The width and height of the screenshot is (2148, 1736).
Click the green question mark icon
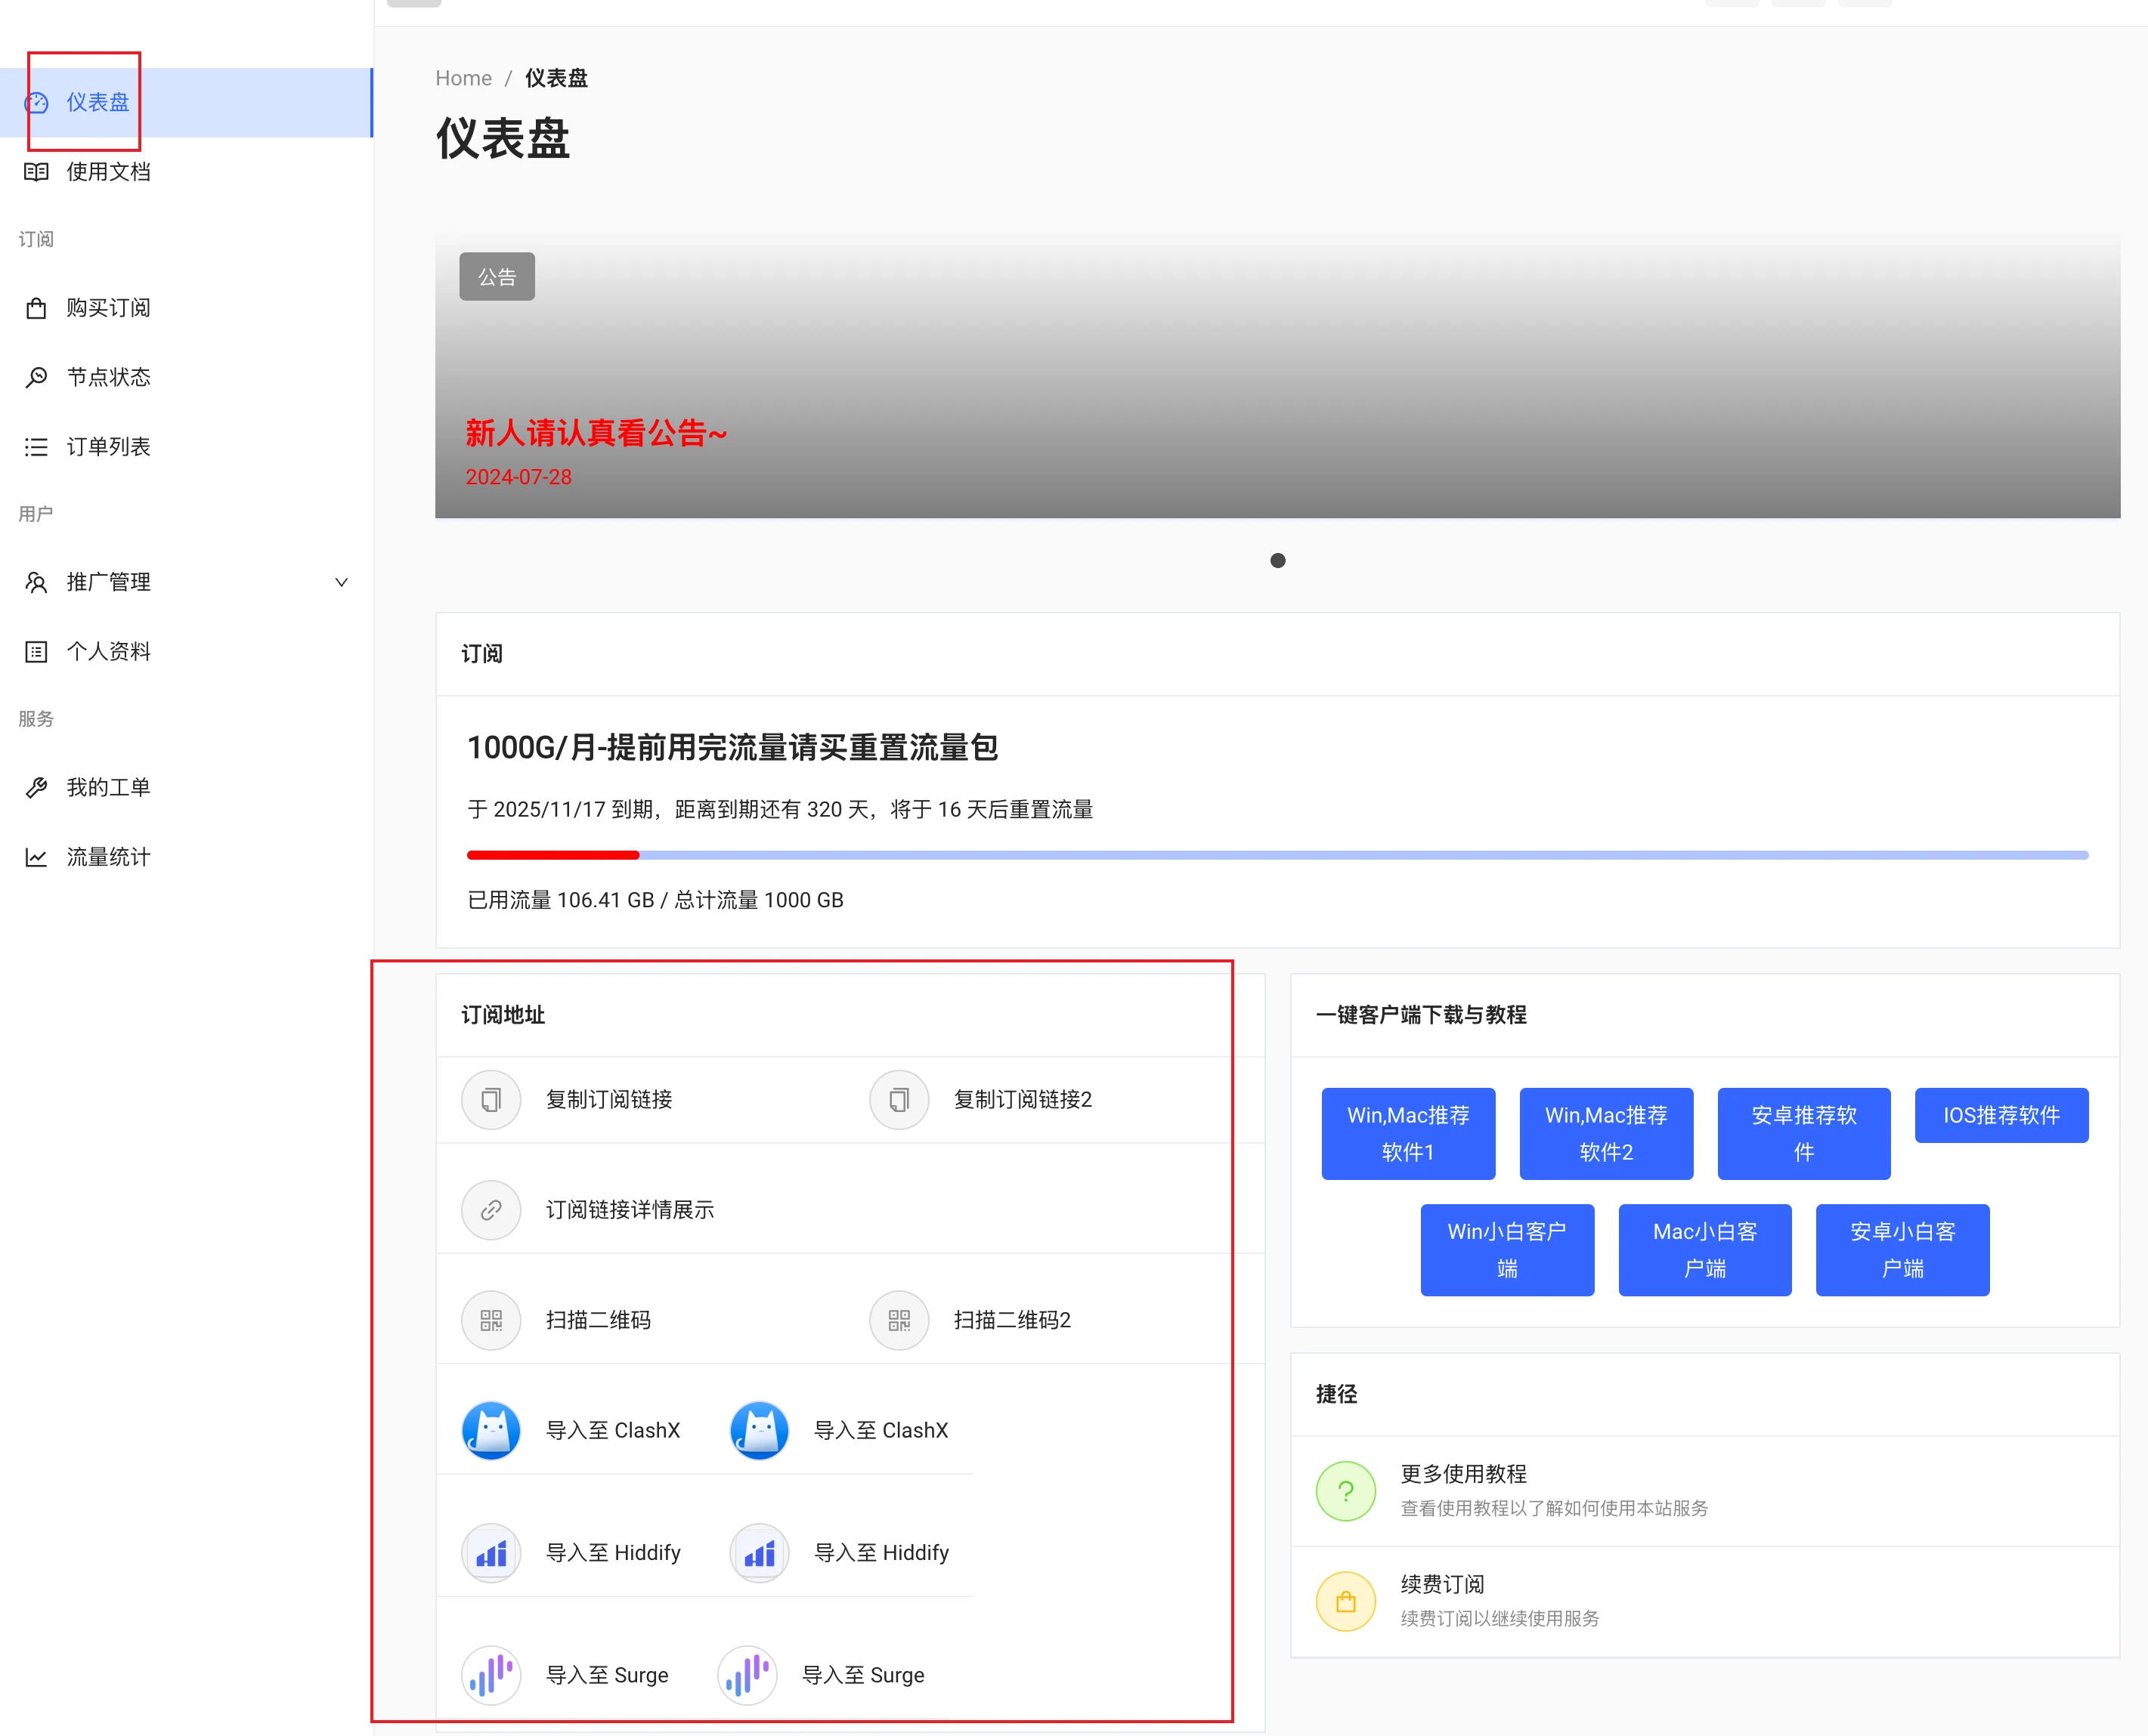tap(1345, 1491)
